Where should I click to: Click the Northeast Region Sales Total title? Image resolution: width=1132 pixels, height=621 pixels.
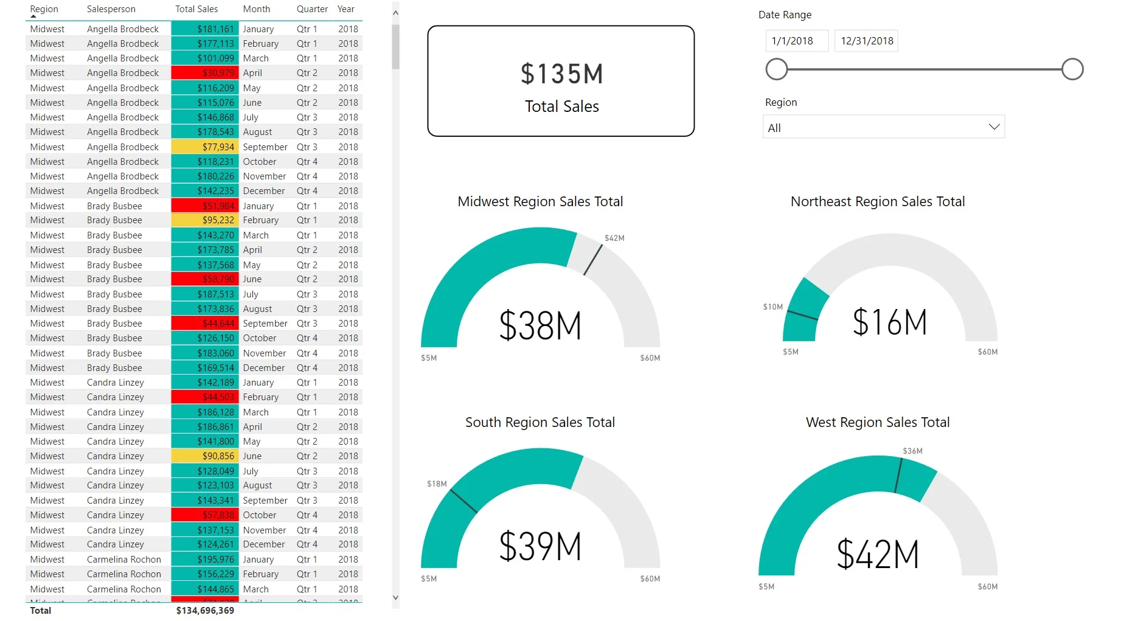(878, 201)
